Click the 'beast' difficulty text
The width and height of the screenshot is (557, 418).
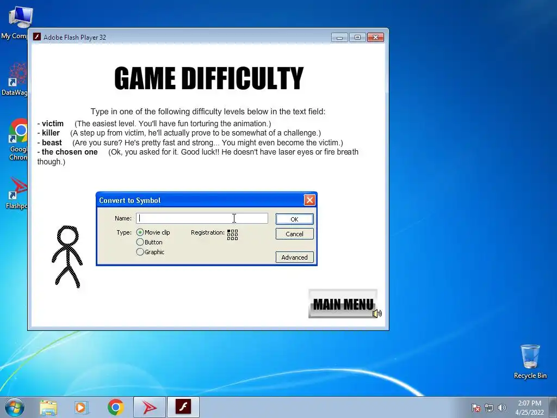coord(52,143)
